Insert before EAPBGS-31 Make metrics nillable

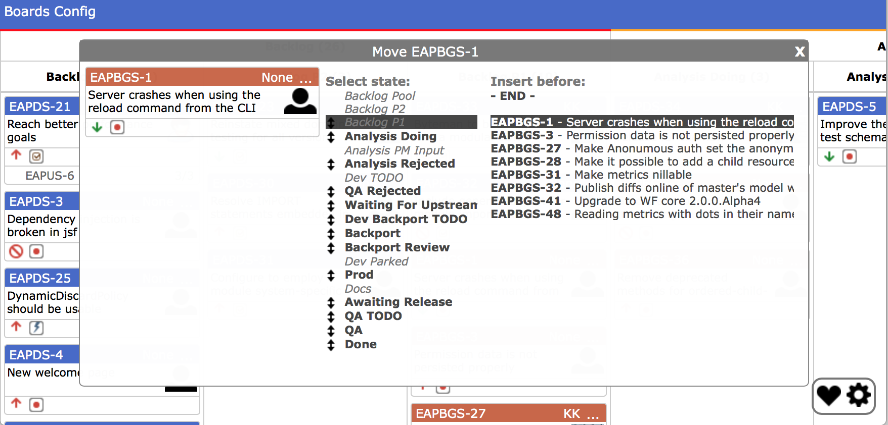591,175
